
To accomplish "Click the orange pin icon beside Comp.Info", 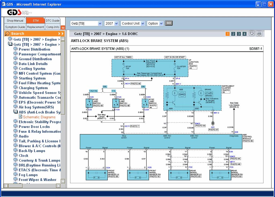I will (x=63, y=27).
